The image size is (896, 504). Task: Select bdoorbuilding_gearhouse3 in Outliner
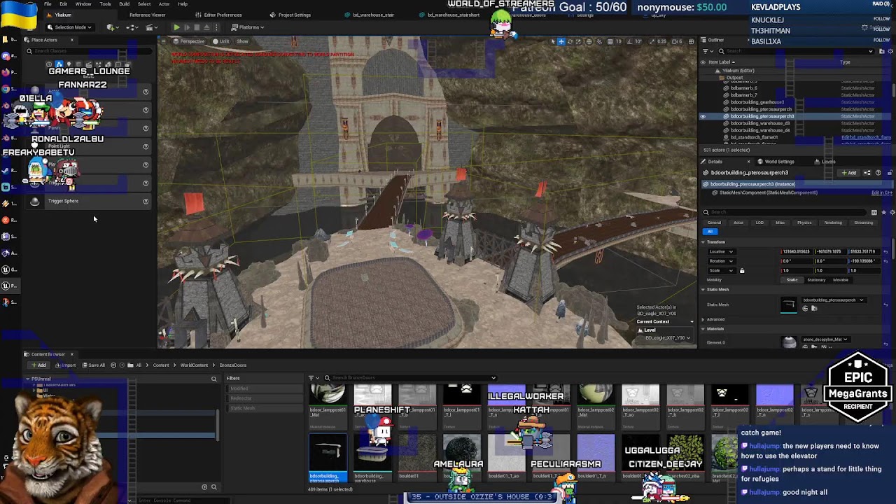pyautogui.click(x=757, y=102)
